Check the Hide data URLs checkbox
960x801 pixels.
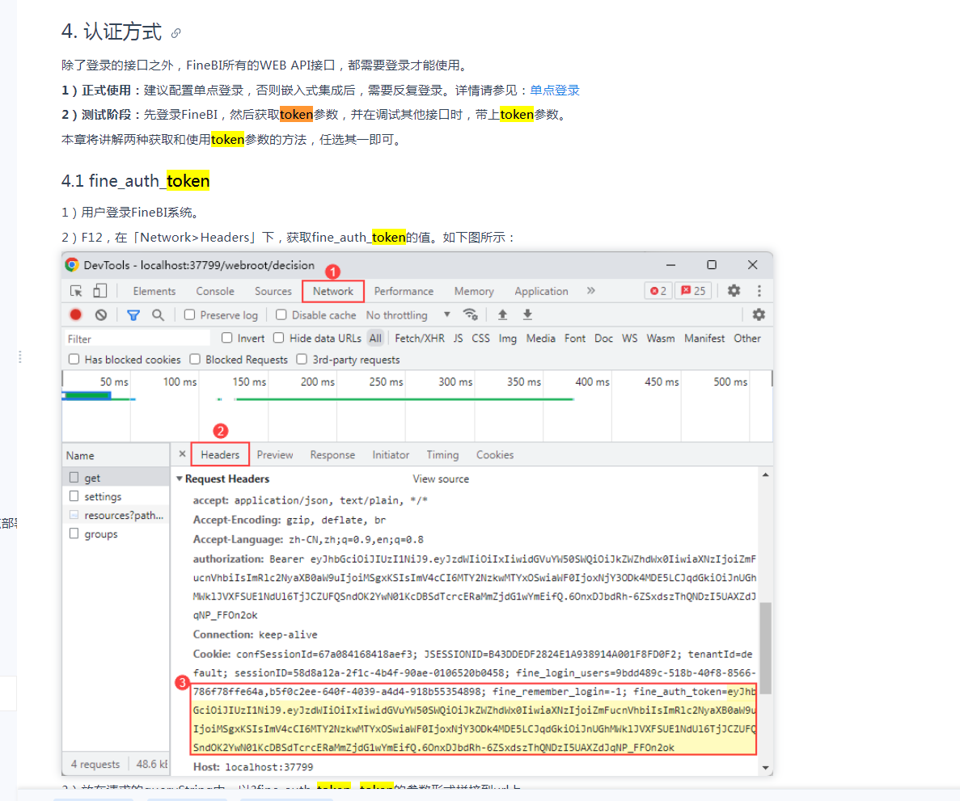(x=278, y=338)
